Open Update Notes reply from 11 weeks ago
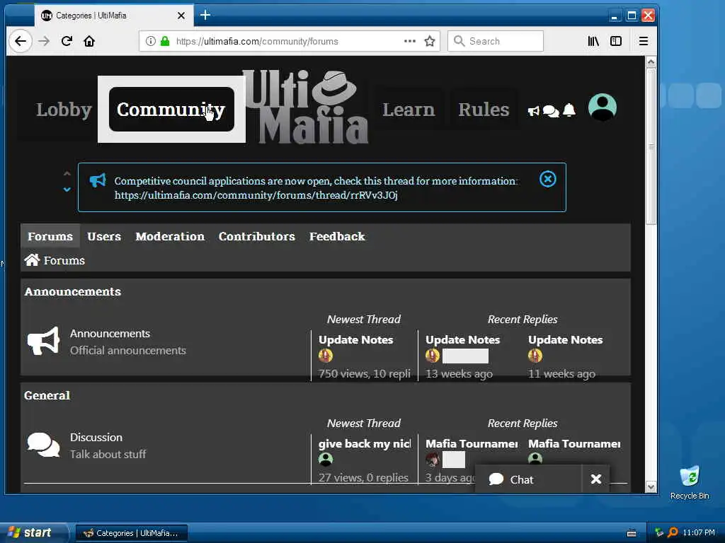 click(x=566, y=340)
